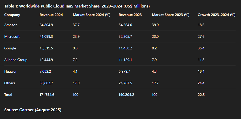The height and width of the screenshot is (119, 241).
Task: Select the Total row label
Action: pos(8,95)
